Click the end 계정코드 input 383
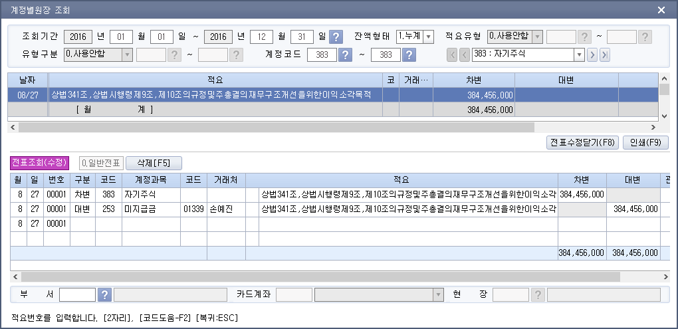678x329 pixels. (x=386, y=55)
